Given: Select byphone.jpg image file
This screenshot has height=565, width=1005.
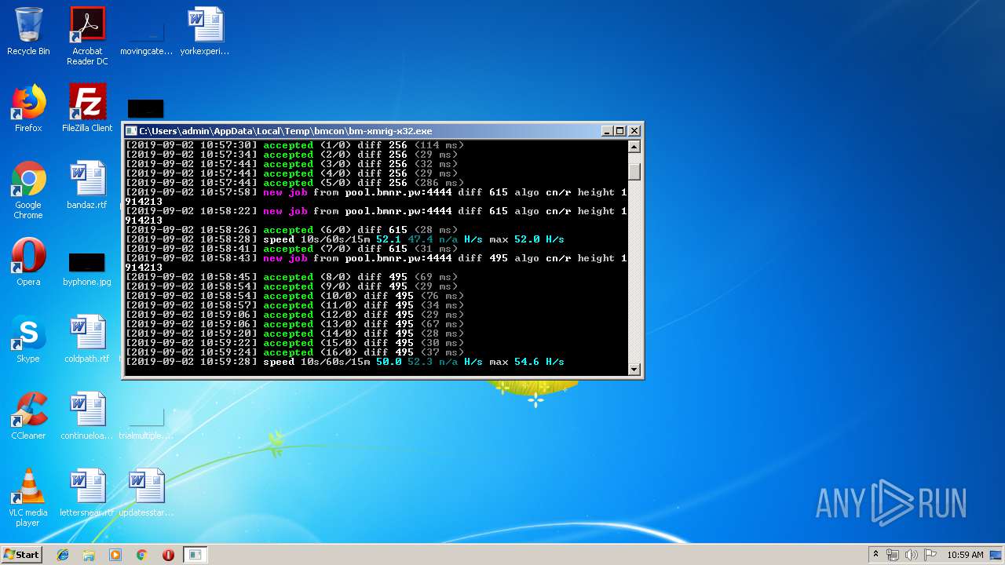Looking at the screenshot, I should 87,267.
